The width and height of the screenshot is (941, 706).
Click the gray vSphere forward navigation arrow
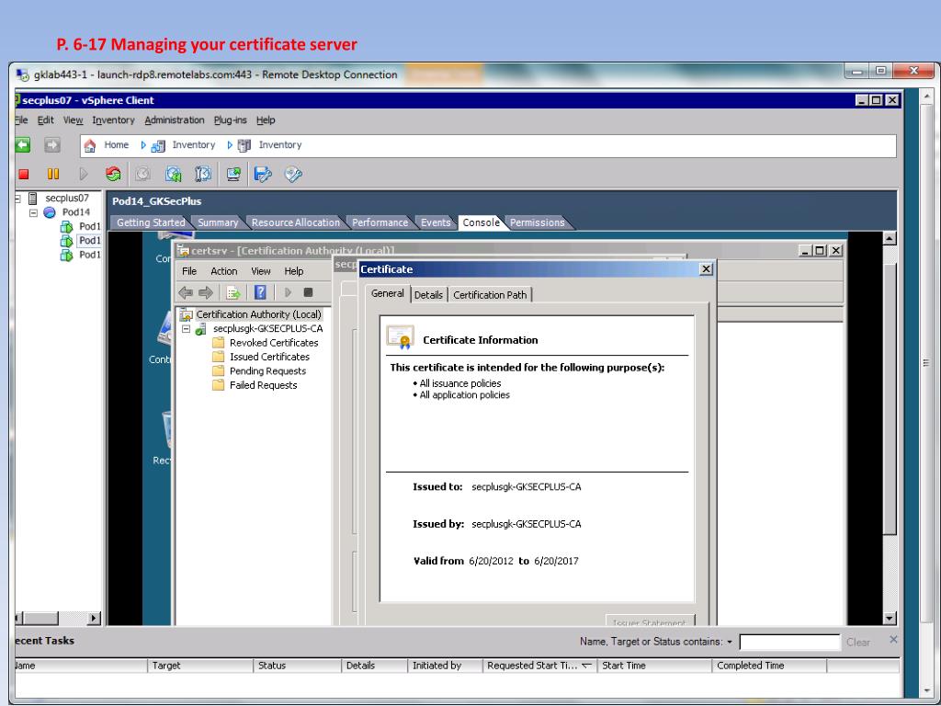[x=52, y=144]
